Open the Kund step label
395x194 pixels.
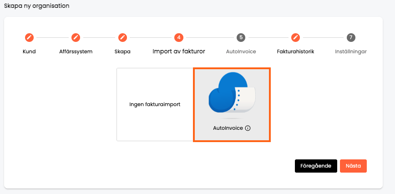point(29,51)
